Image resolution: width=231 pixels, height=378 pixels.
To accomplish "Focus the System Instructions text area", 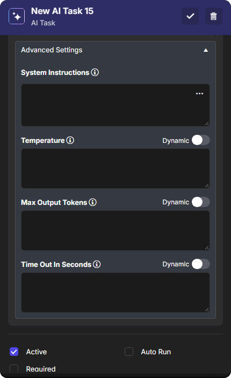I will pyautogui.click(x=115, y=105).
